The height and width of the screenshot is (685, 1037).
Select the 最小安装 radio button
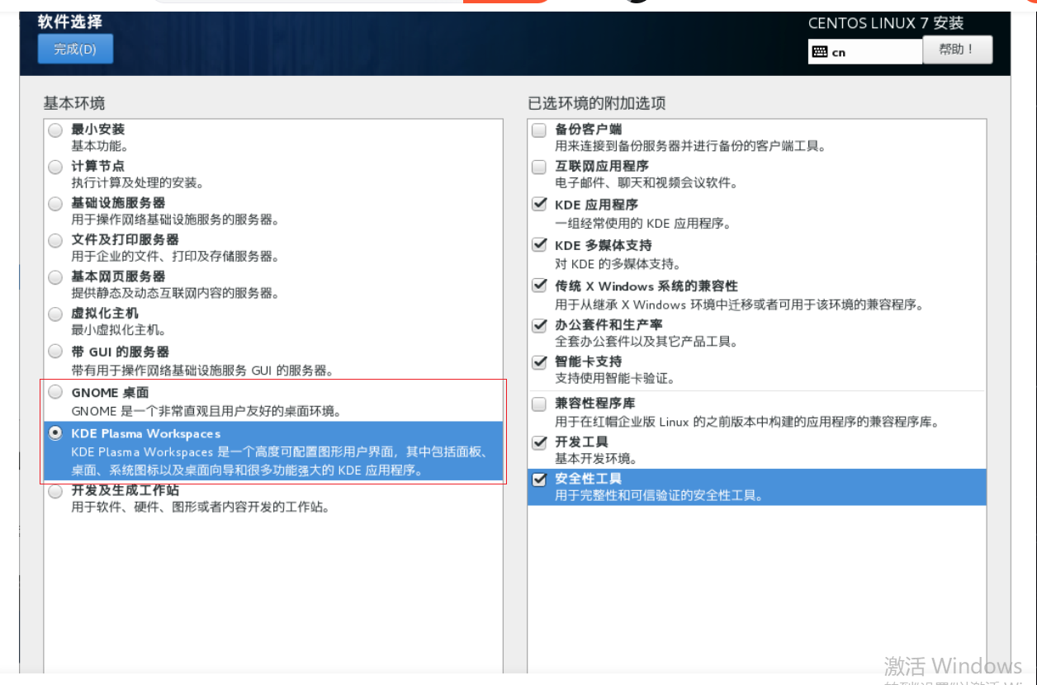click(x=55, y=130)
